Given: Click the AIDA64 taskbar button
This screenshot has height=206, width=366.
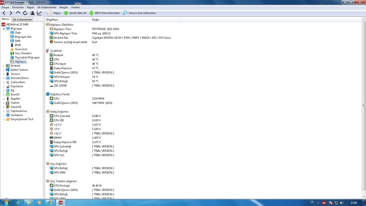Looking at the screenshot, I should [x=61, y=202].
